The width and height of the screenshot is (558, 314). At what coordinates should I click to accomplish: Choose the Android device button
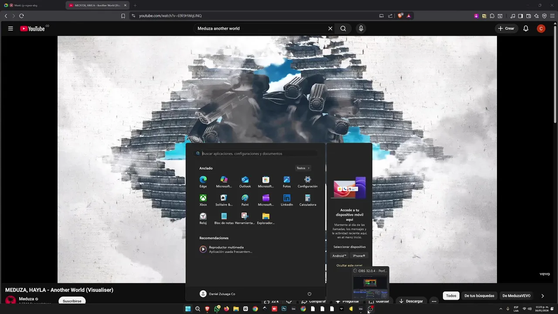point(339,256)
